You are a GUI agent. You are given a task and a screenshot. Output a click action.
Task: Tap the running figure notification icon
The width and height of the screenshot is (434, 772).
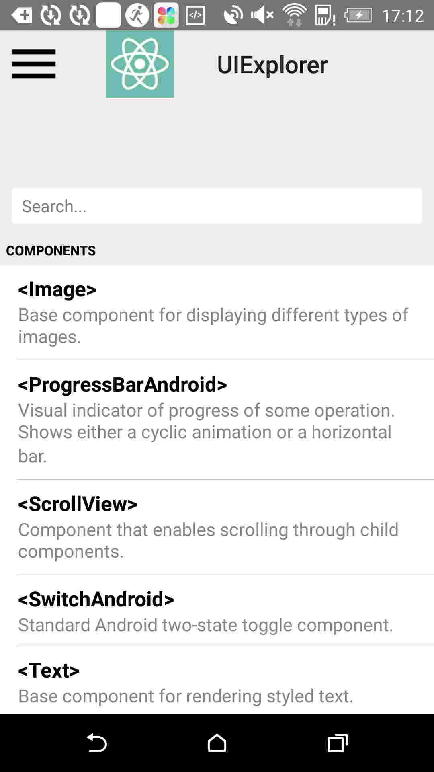pos(137,15)
